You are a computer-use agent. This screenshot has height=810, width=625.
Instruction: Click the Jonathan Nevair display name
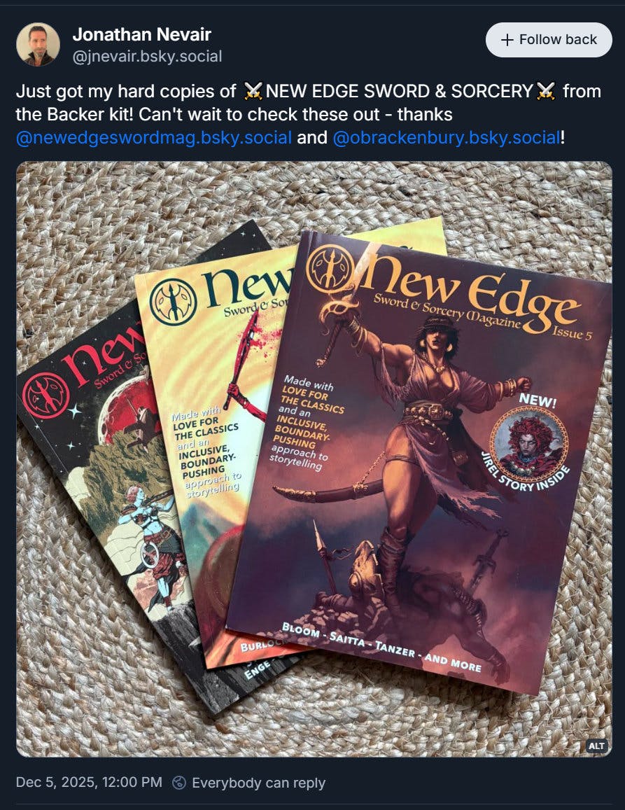click(x=141, y=34)
